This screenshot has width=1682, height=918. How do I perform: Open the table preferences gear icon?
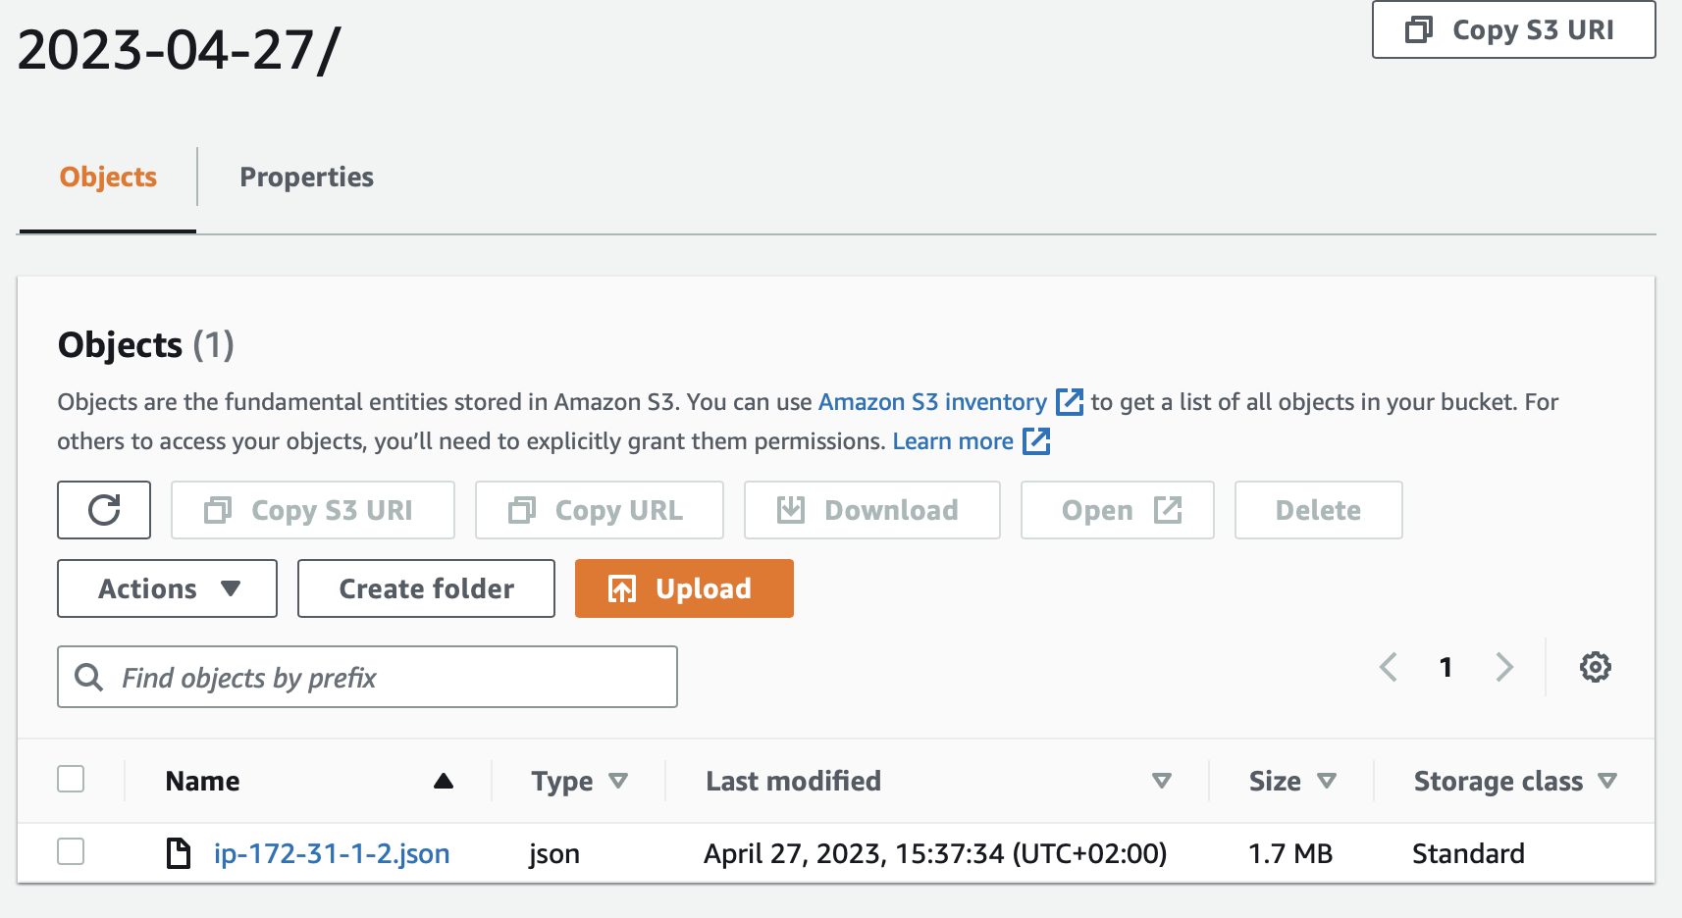click(x=1595, y=667)
